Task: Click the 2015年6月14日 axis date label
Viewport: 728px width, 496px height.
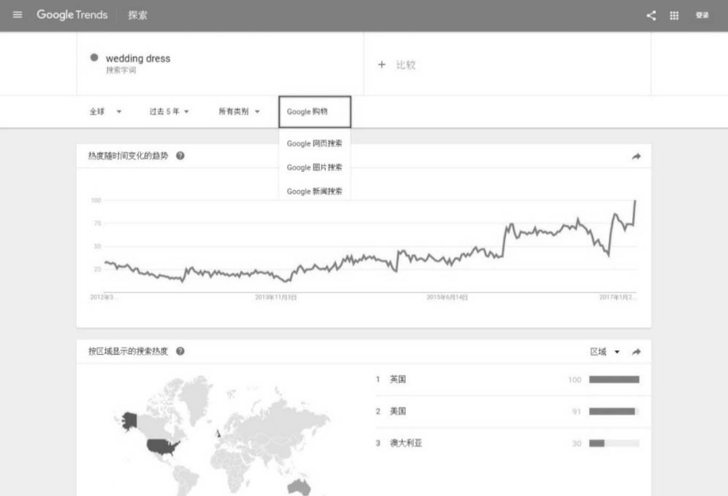Action: coord(447,297)
